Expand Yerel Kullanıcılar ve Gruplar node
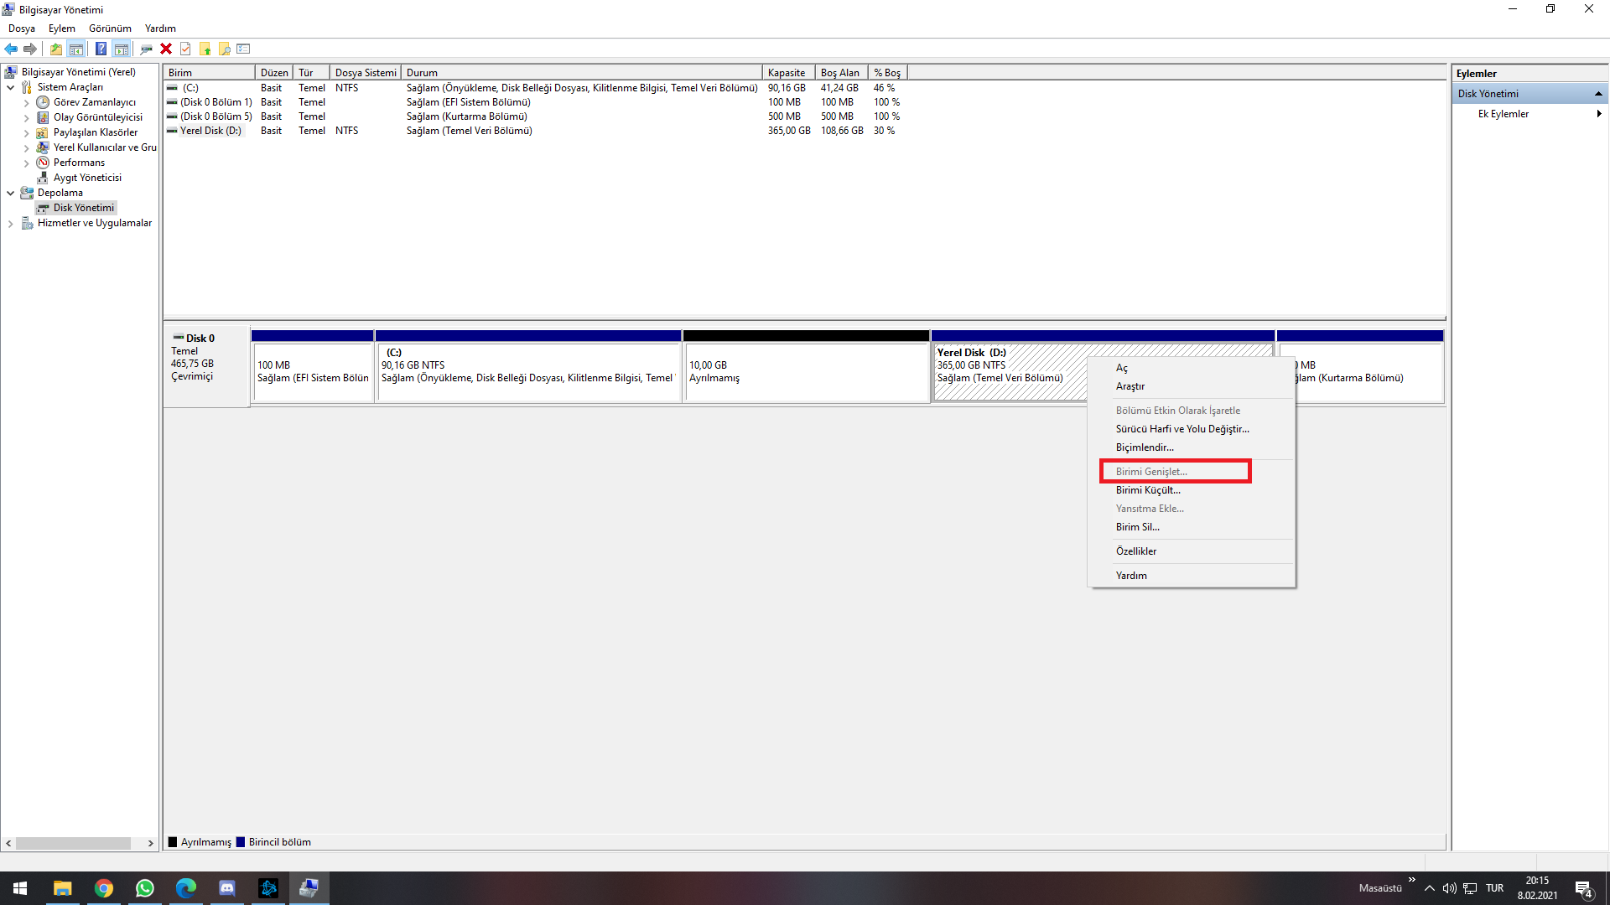Viewport: 1610px width, 905px height. tap(26, 148)
